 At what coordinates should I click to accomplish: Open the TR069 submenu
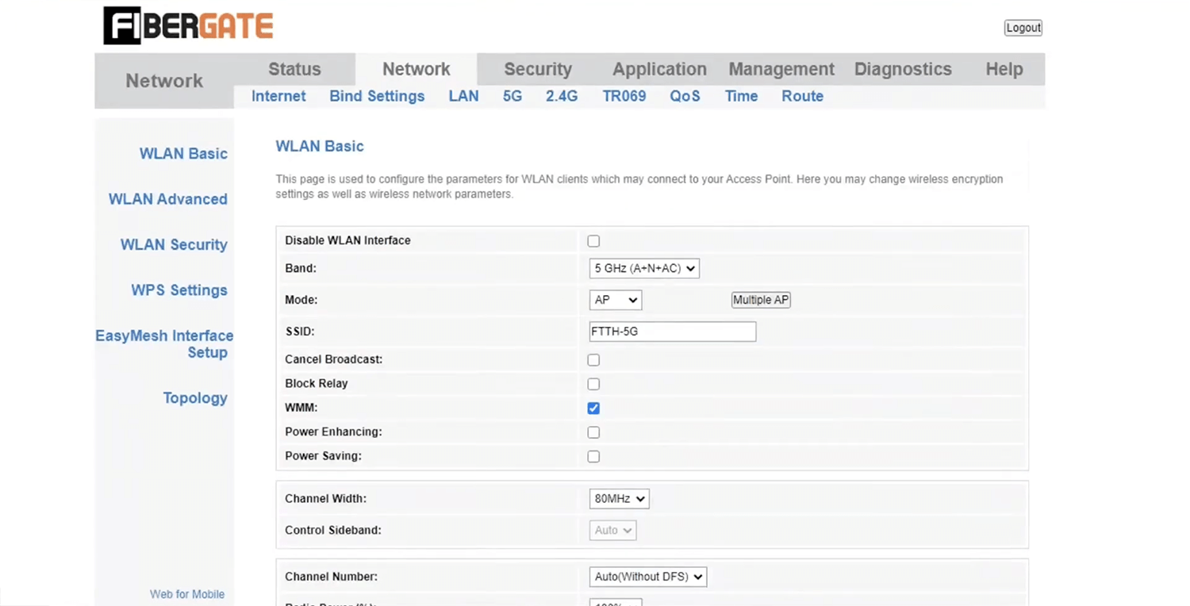click(x=624, y=96)
